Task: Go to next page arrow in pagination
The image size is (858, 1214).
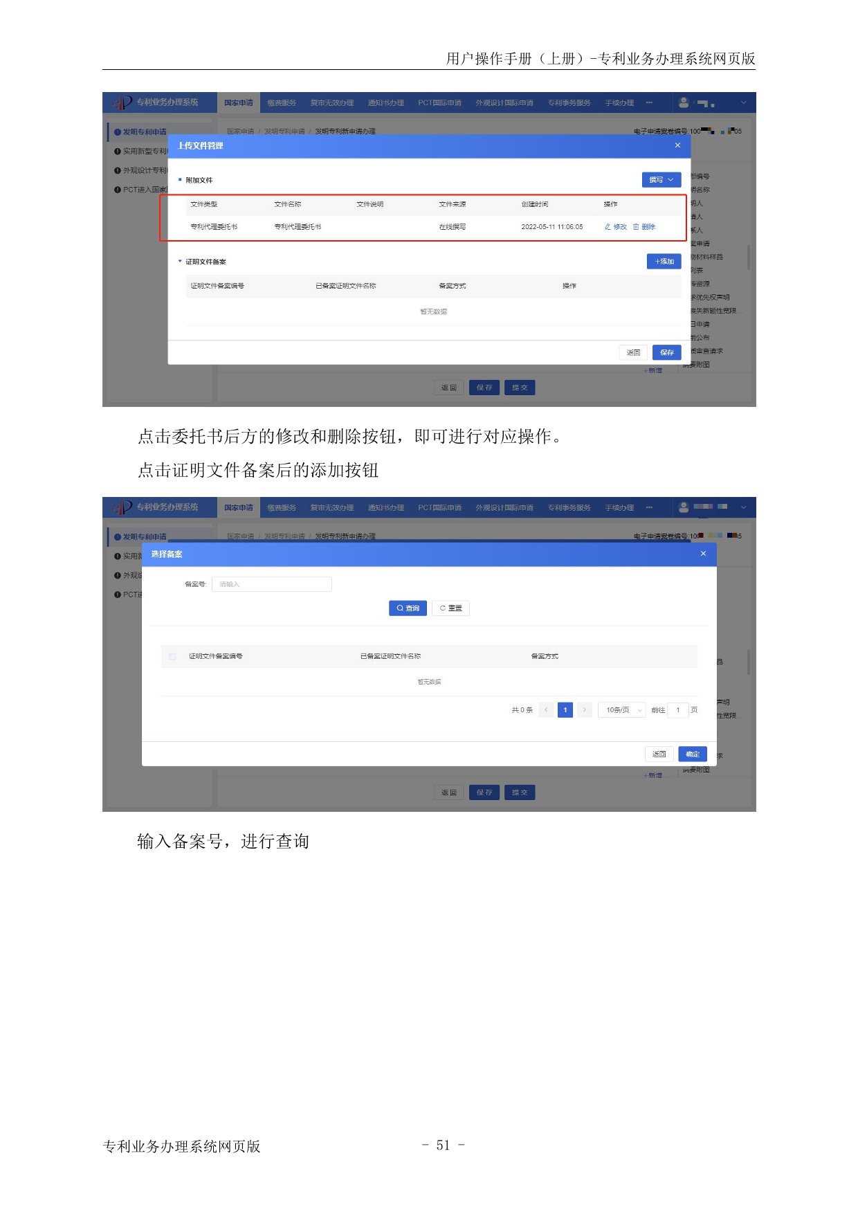Action: click(x=585, y=710)
